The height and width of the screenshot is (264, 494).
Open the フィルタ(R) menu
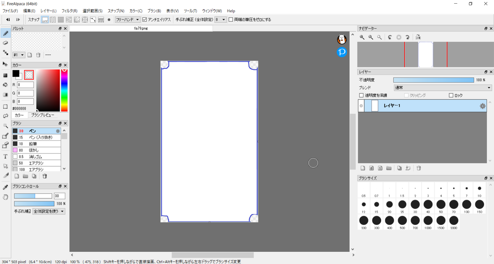[70, 11]
